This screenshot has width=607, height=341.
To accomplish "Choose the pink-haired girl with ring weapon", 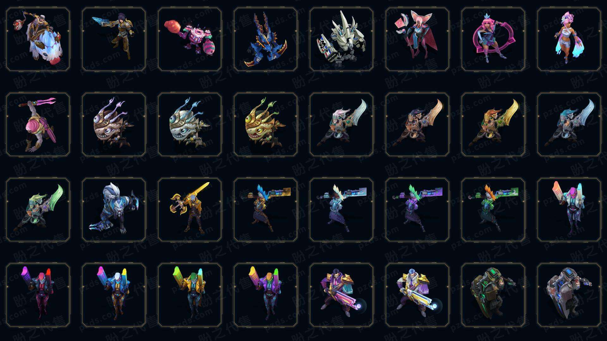I will tap(493, 39).
